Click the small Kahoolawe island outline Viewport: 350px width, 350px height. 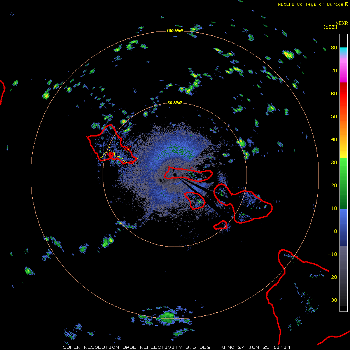[220, 225]
